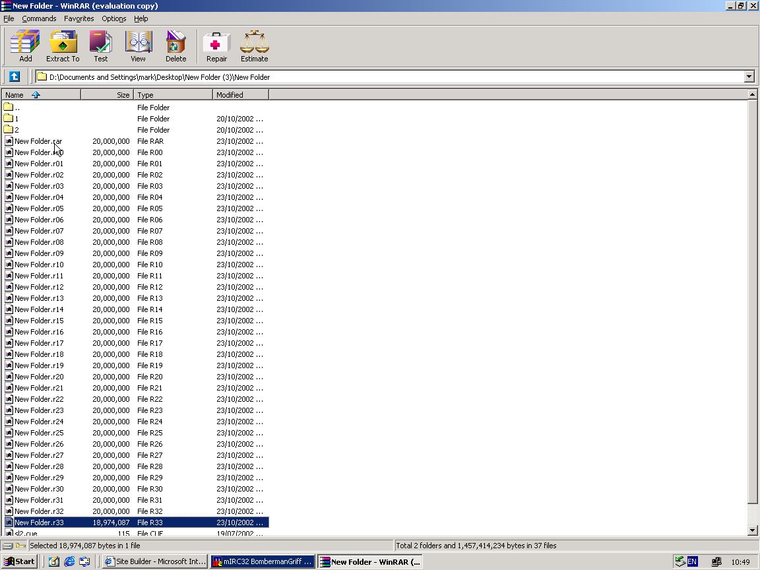Screen dimensions: 760x570
Task: Open the File menu
Action: (9, 18)
